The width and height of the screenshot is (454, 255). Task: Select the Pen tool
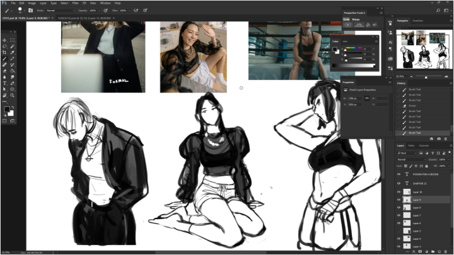click(x=13, y=83)
